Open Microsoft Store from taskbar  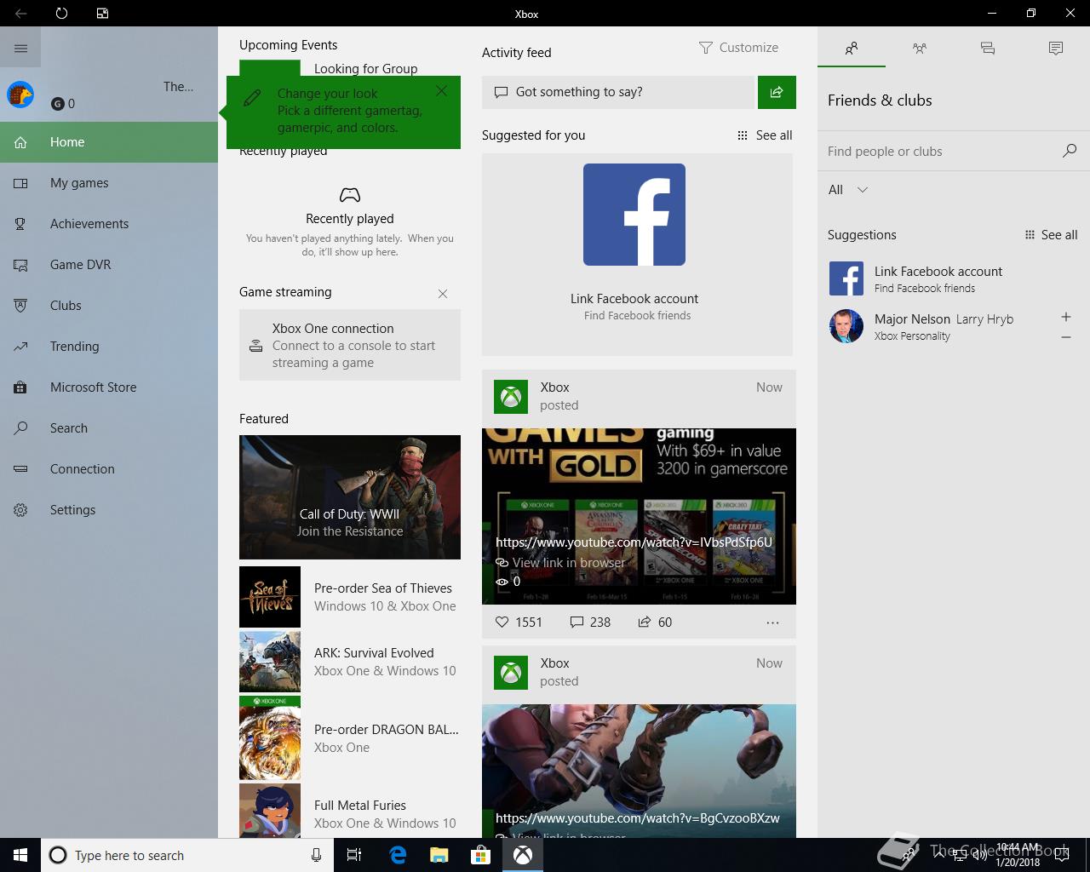tap(480, 855)
